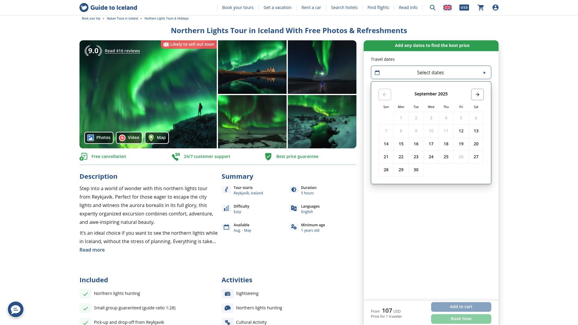578x325 pixels.
Task: Open the user account profile icon
Action: click(x=496, y=8)
